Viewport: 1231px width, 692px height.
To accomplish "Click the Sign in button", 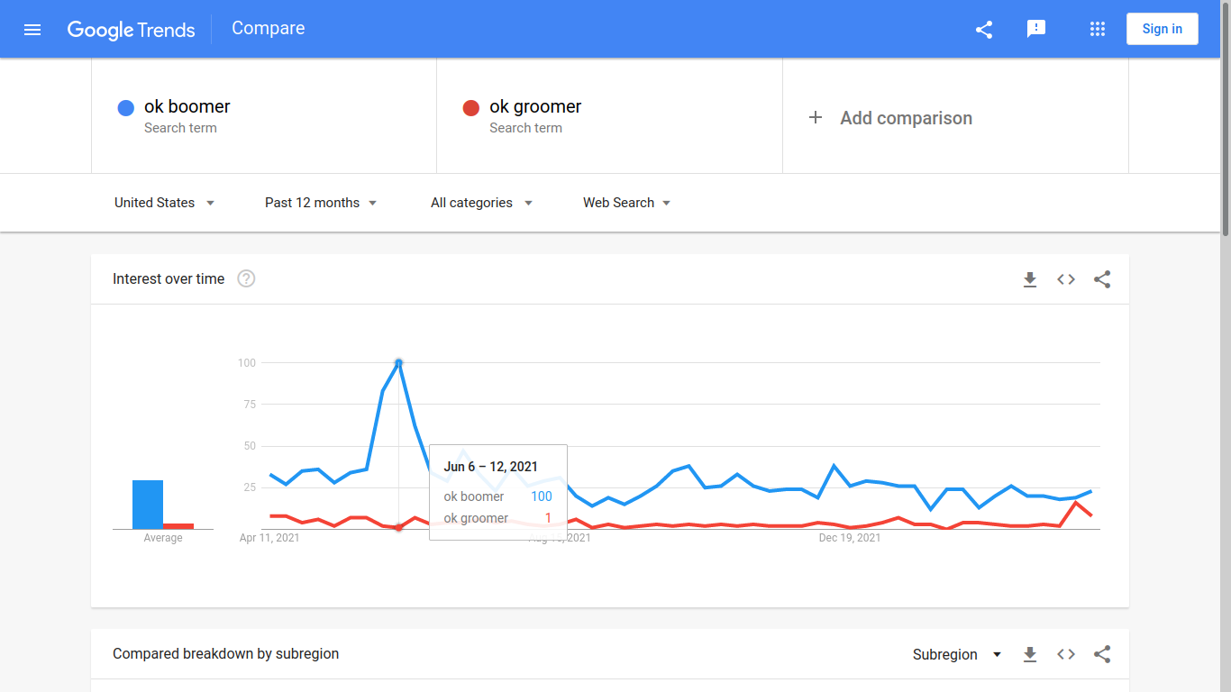I will click(x=1163, y=29).
